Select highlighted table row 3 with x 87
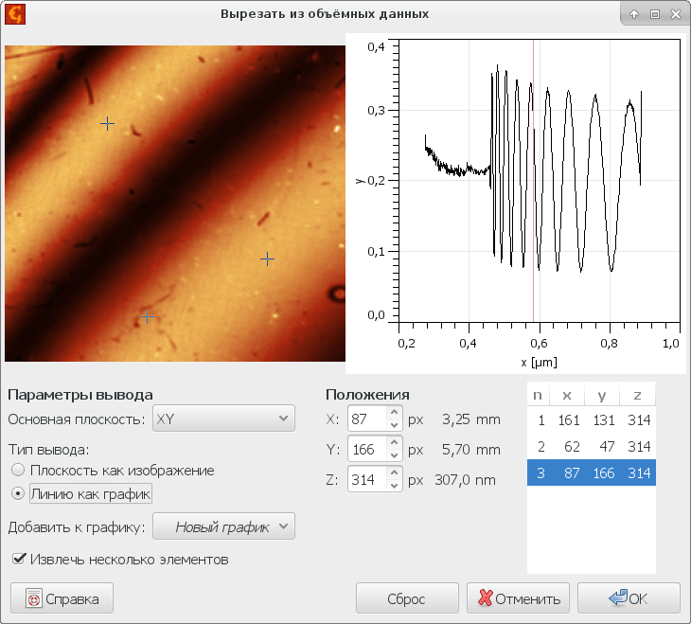691x624 pixels. tap(592, 472)
